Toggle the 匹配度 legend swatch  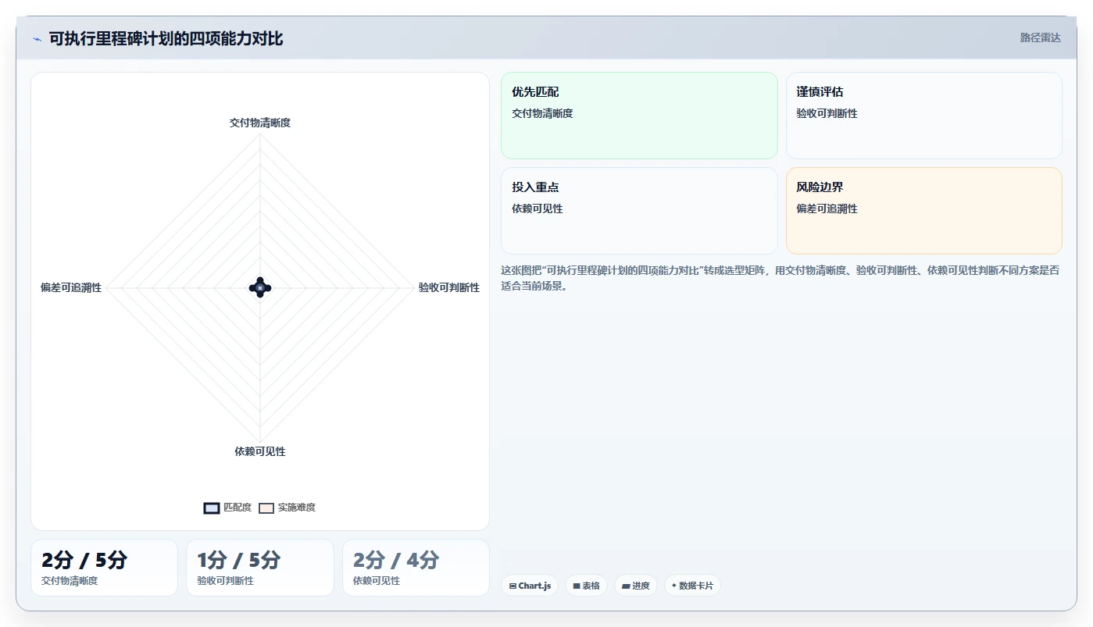click(212, 508)
